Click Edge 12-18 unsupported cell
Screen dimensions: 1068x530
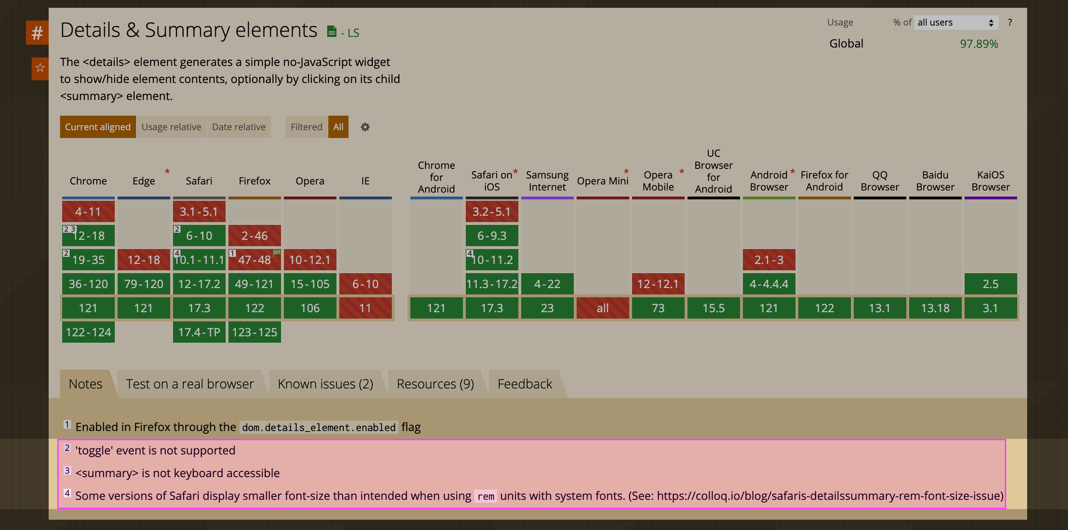144,260
